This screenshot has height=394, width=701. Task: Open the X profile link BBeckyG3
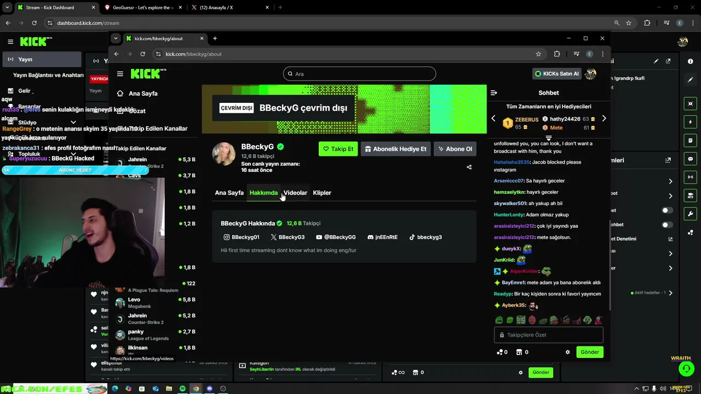288,237
